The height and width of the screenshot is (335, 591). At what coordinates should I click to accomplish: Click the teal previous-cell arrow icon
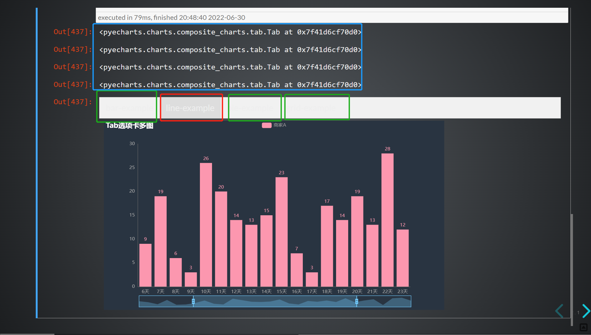tap(559, 311)
